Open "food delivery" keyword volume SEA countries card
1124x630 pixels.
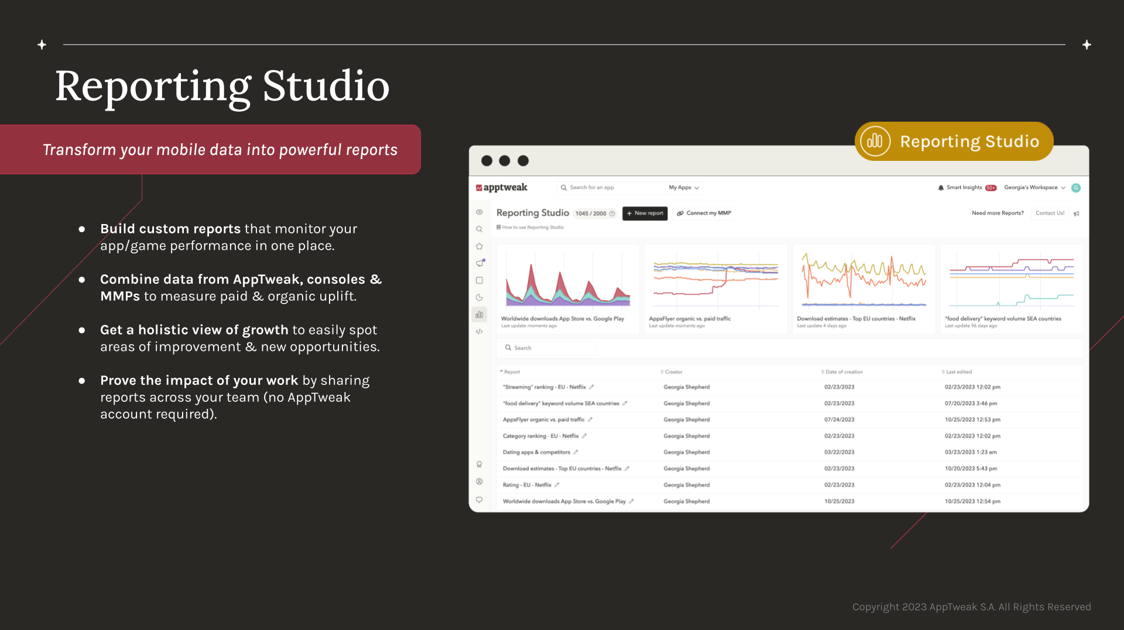pyautogui.click(x=1011, y=290)
